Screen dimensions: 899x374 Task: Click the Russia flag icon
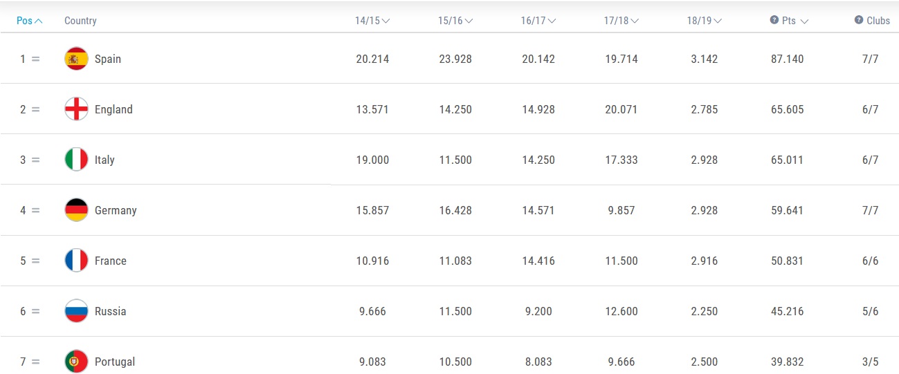point(76,311)
